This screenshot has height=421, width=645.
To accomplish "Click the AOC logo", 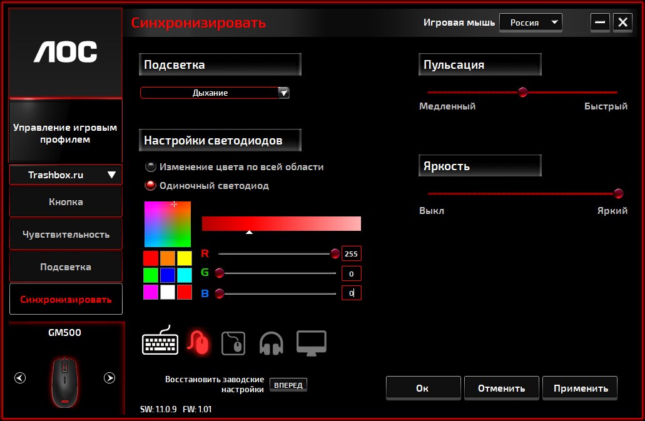I will (x=66, y=53).
